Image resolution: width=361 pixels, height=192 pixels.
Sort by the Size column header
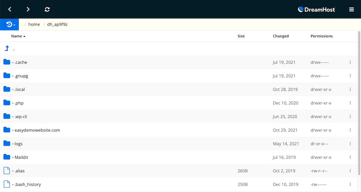241,36
